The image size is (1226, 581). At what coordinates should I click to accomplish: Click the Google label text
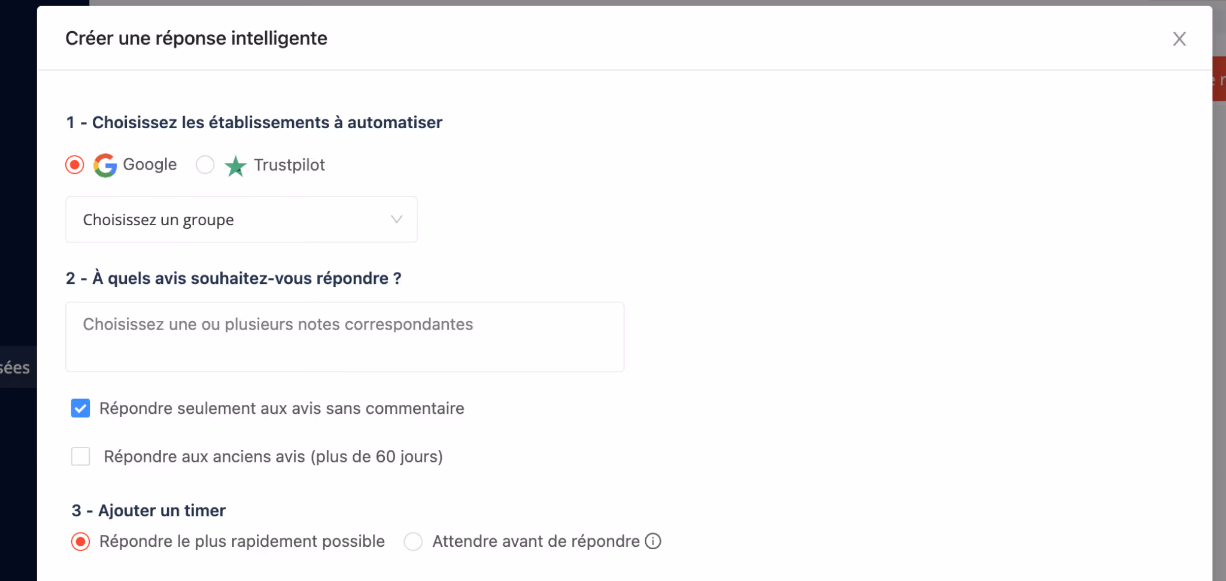point(150,165)
